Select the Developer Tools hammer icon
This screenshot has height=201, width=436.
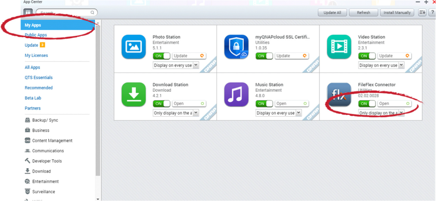[28, 161]
